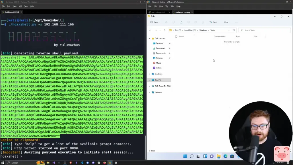Sort by the Name column header

click(181, 36)
